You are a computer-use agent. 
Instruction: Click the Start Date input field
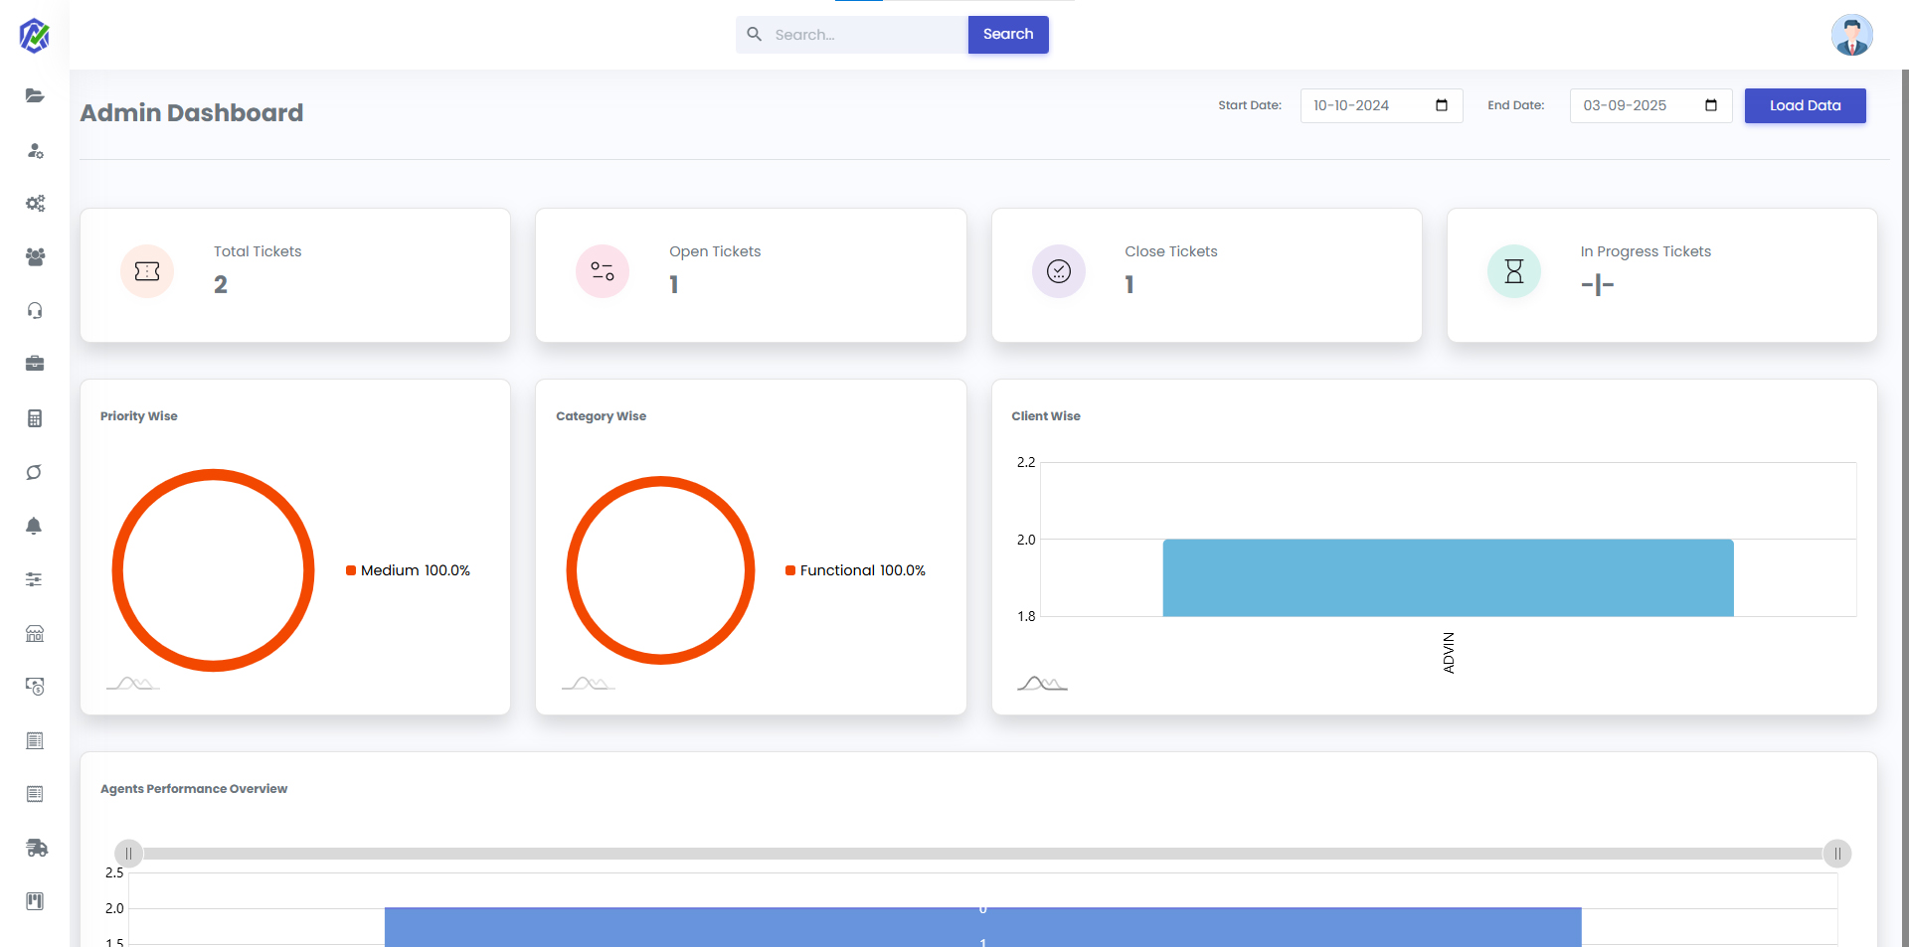tap(1381, 105)
